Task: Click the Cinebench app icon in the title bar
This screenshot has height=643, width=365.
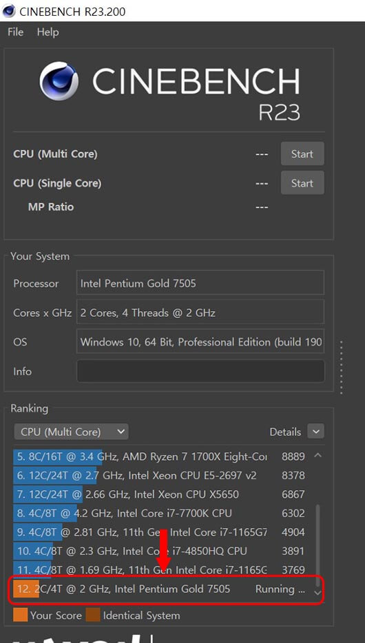Action: [x=9, y=10]
